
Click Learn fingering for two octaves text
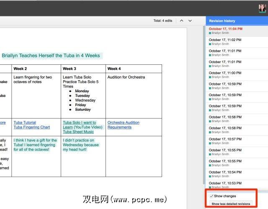[33, 79]
